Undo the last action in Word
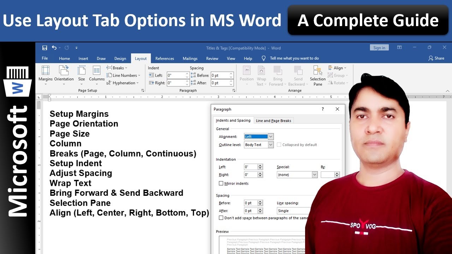 pos(54,48)
